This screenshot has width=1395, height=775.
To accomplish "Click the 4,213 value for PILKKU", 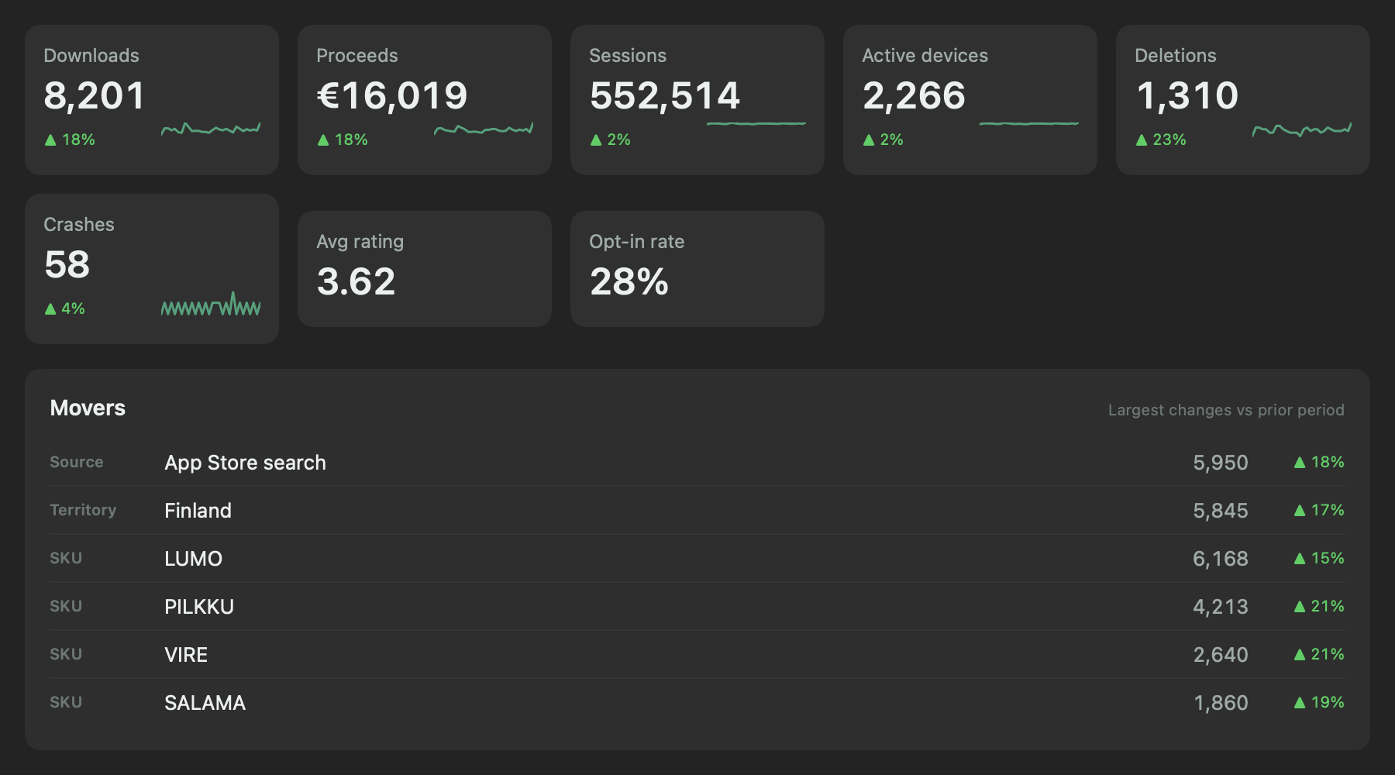I will coord(1220,607).
